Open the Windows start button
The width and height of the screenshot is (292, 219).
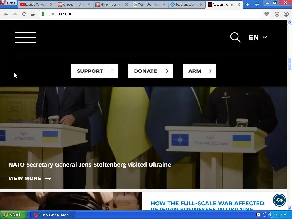(13, 215)
